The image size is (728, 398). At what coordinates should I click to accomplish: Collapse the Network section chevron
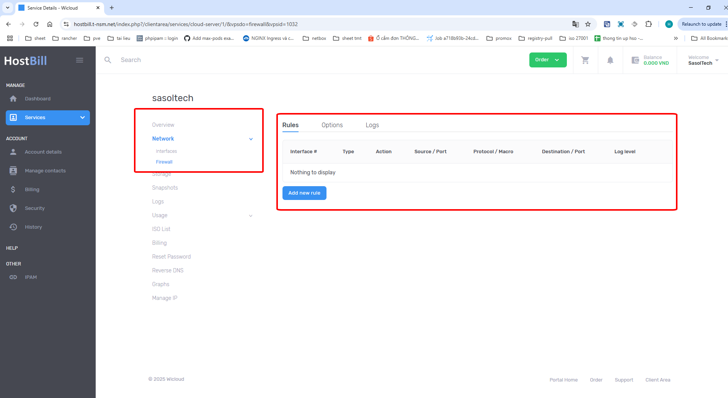click(251, 139)
